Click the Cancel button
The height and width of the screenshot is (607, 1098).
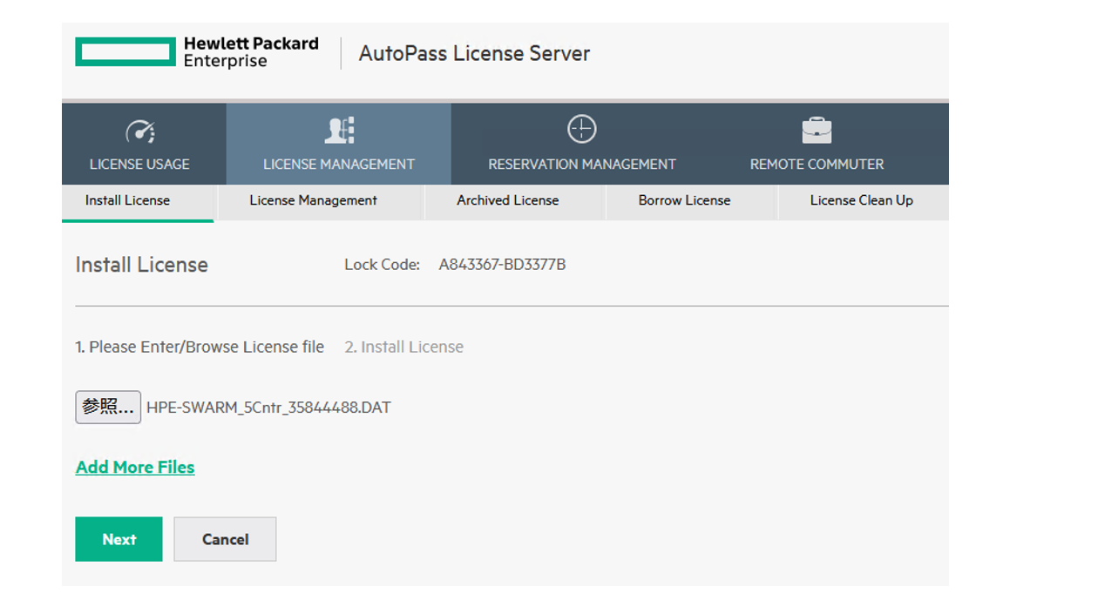pyautogui.click(x=225, y=539)
